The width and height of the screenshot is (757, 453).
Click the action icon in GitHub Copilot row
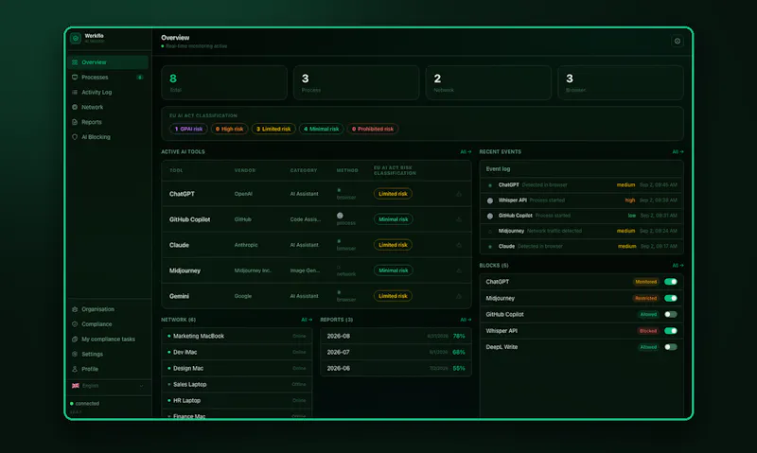point(459,219)
